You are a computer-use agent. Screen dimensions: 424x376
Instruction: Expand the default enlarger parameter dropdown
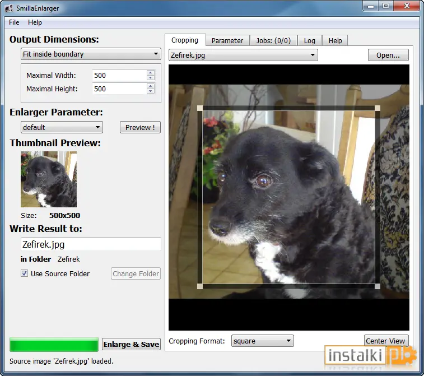[62, 127]
